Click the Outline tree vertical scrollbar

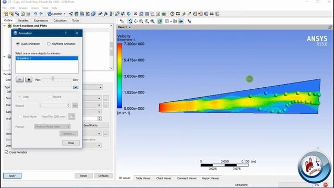click(x=111, y=47)
